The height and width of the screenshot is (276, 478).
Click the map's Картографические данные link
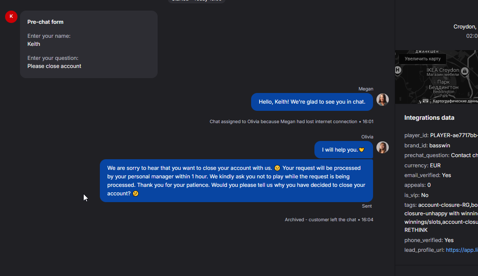pyautogui.click(x=455, y=101)
